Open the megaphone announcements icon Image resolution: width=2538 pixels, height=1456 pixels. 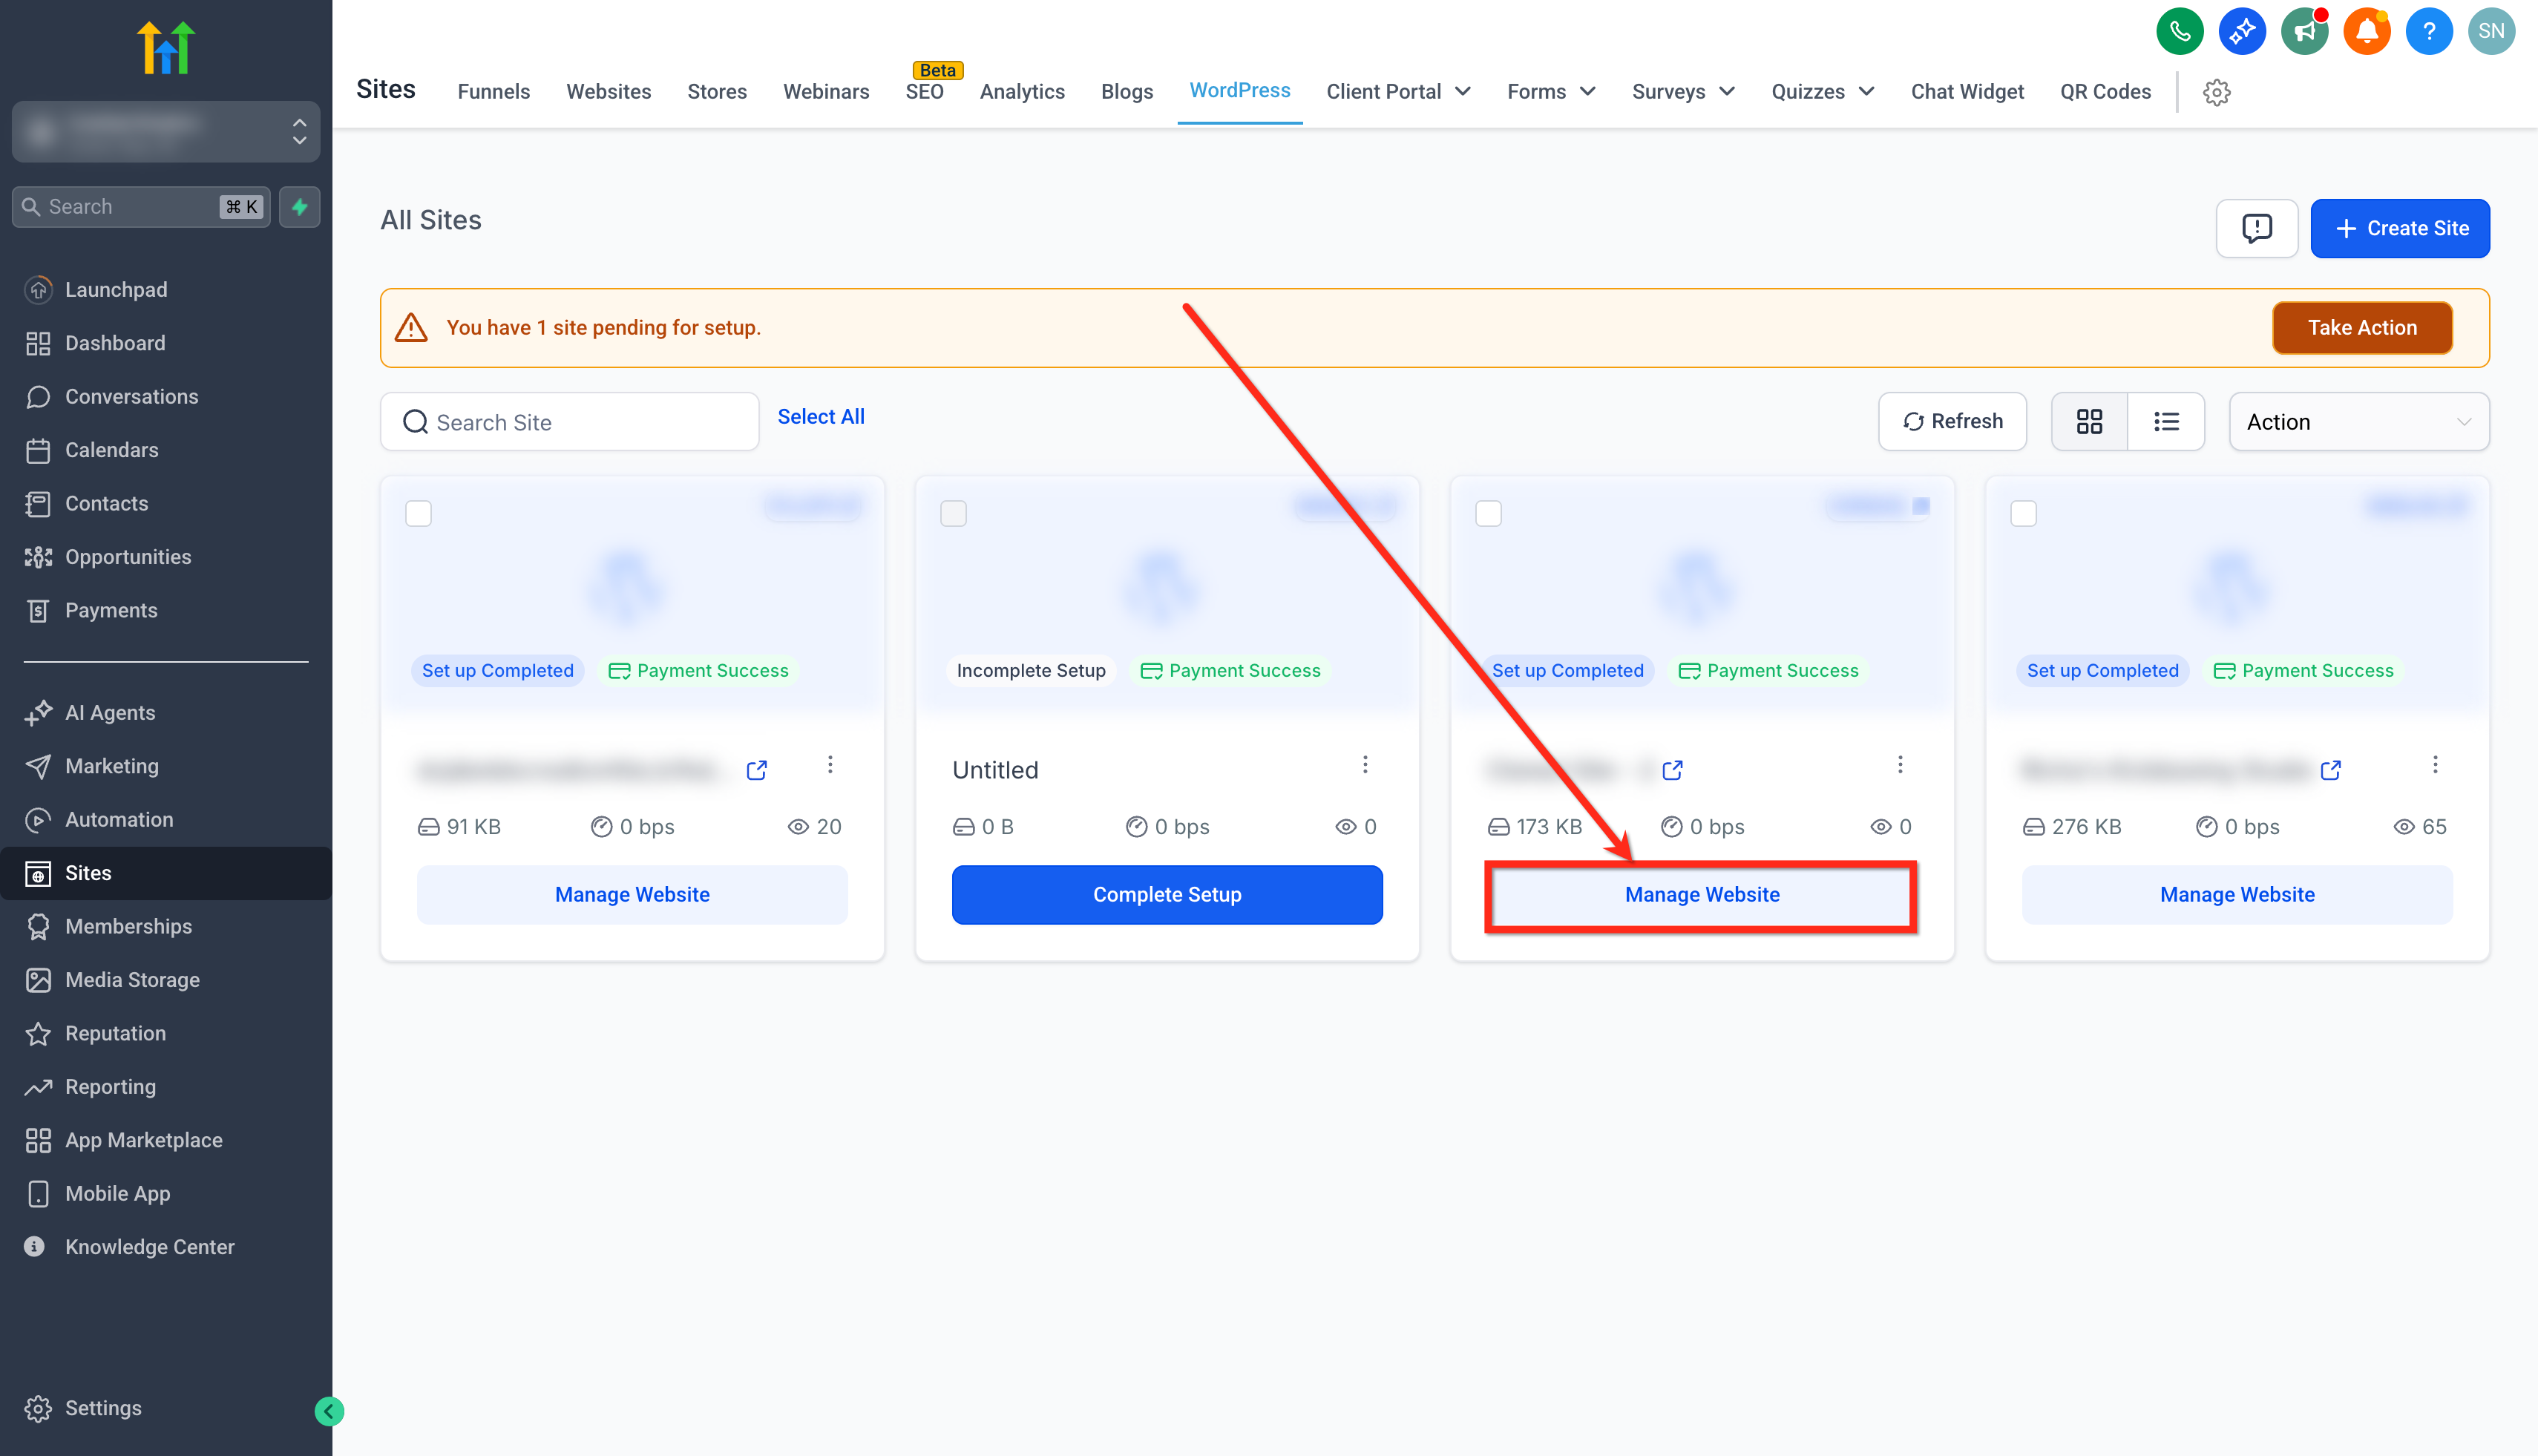[x=2304, y=31]
